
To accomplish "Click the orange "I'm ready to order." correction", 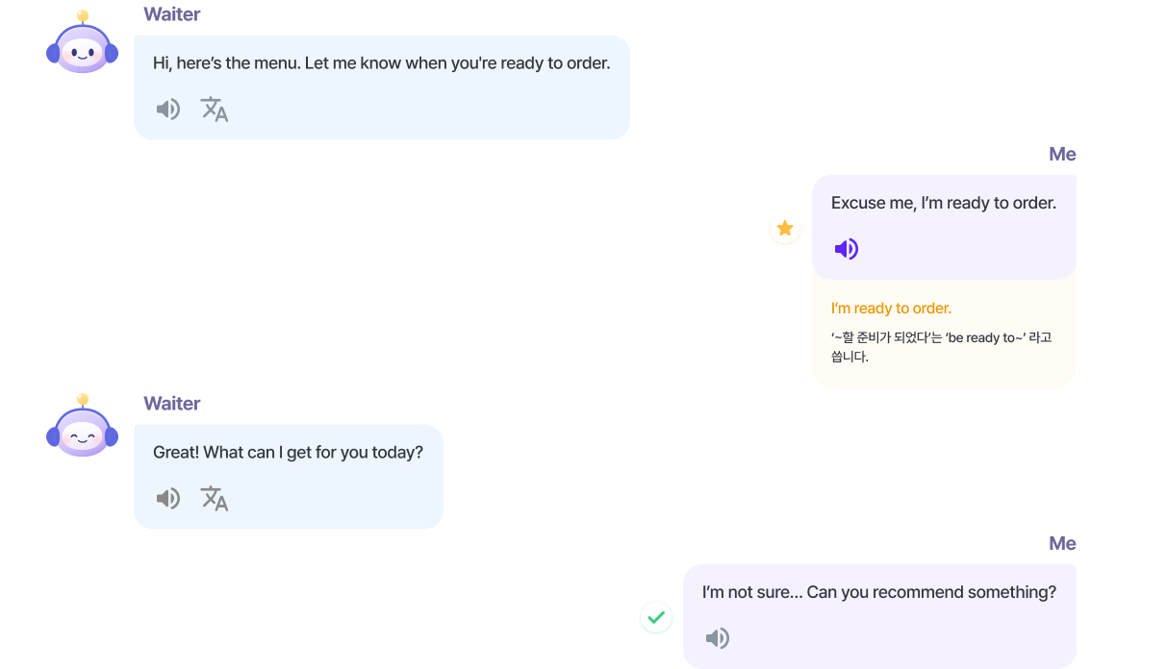I will [x=891, y=309].
